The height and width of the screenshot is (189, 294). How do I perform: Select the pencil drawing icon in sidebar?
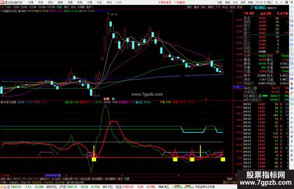[292, 93]
